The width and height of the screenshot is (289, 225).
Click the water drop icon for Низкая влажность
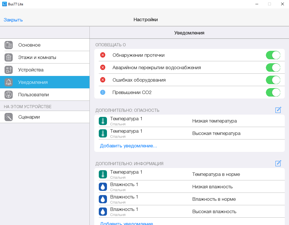(103, 187)
